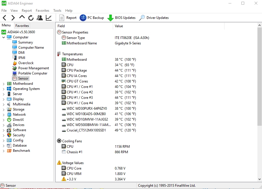Click the Server tower icon
The height and width of the screenshot is (189, 262).
click(x=9, y=94)
